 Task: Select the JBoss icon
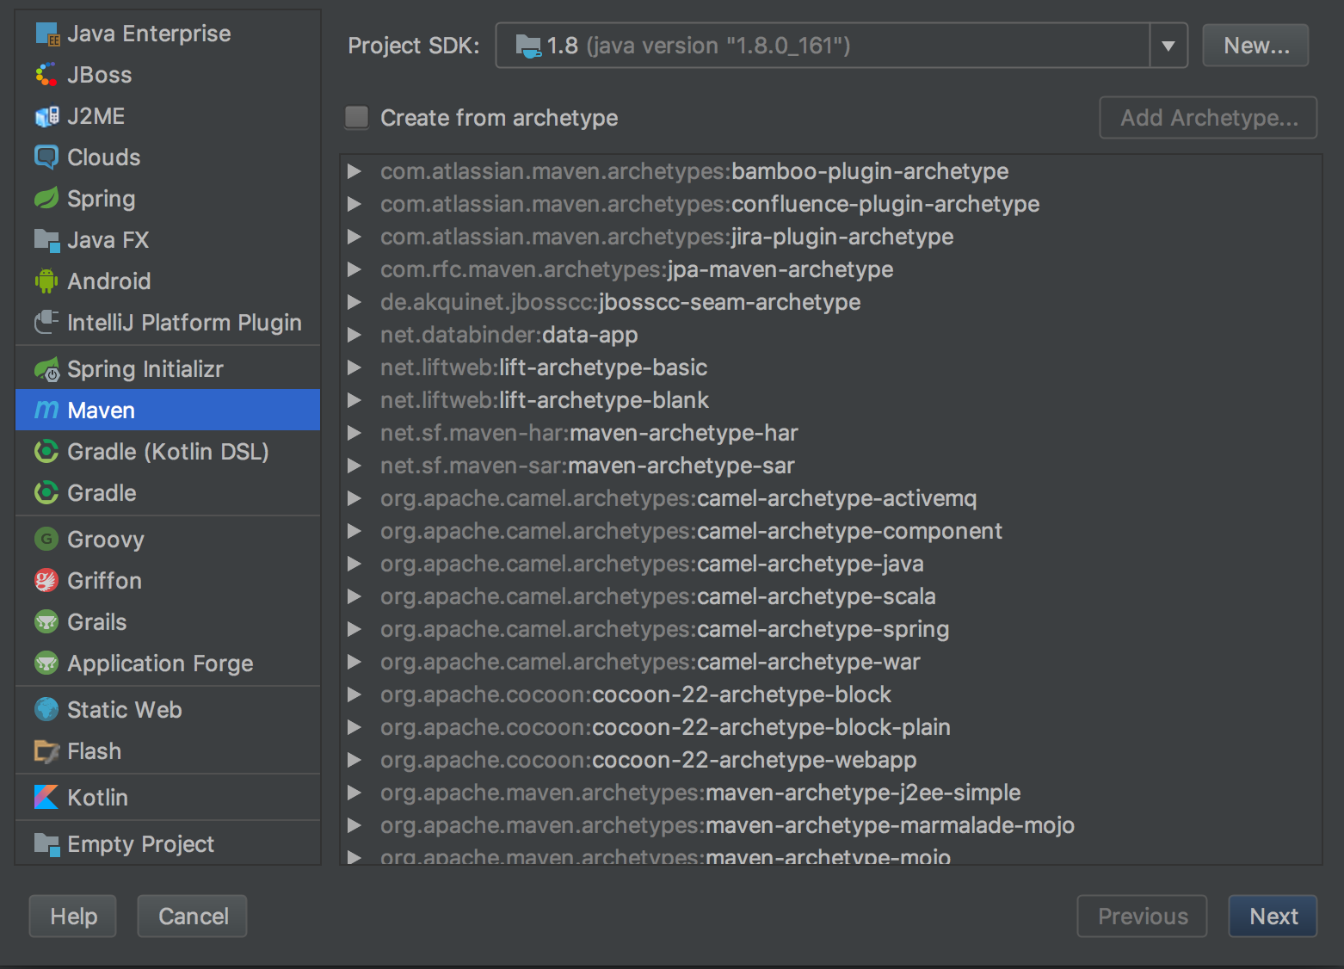[x=46, y=75]
